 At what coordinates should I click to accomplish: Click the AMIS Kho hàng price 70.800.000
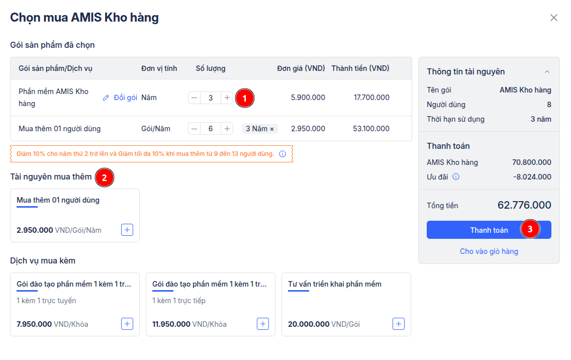532,162
